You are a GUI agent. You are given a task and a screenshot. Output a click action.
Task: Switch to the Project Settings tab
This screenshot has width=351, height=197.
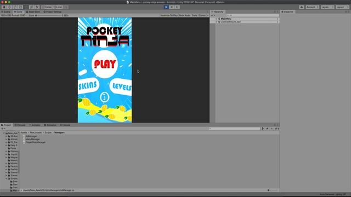coord(53,11)
